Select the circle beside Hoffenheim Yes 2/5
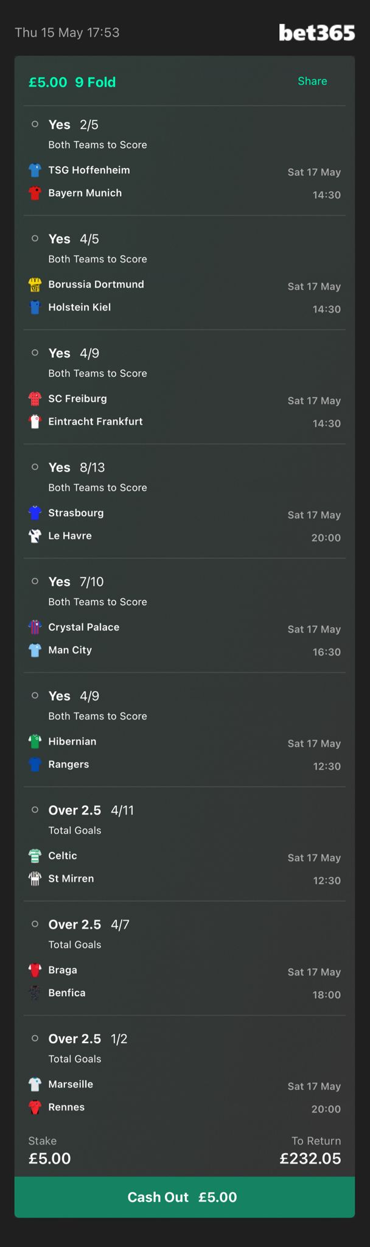The height and width of the screenshot is (1247, 370). 35,124
